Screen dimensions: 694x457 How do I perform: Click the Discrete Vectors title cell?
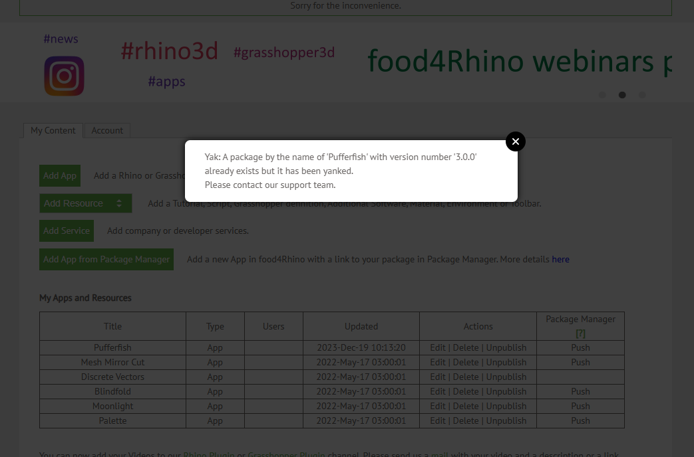pos(112,377)
